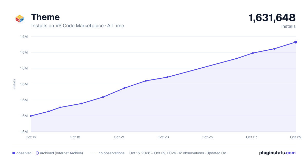Click the subtitle 'Installs on VS Code Marketplace · All time'
The height and width of the screenshot is (162, 308).
pos(78,26)
